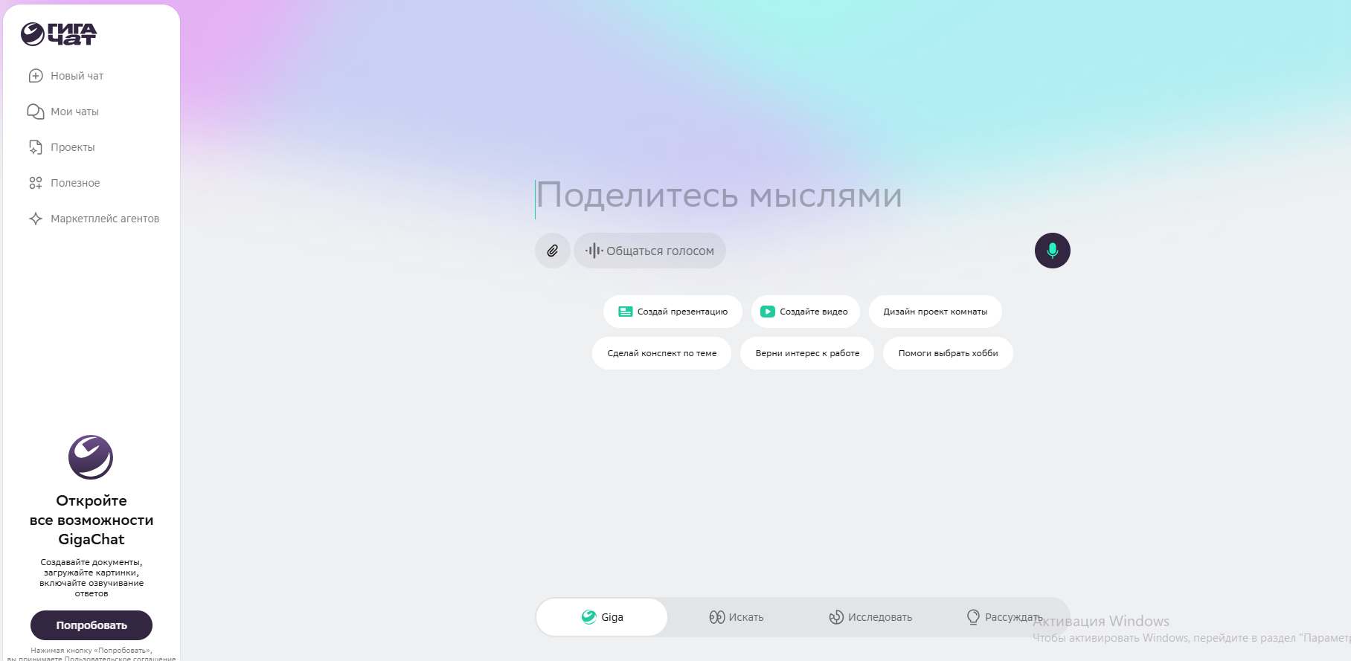Start voice chat with Общаться голосом
The width and height of the screenshot is (1351, 661).
click(x=649, y=251)
